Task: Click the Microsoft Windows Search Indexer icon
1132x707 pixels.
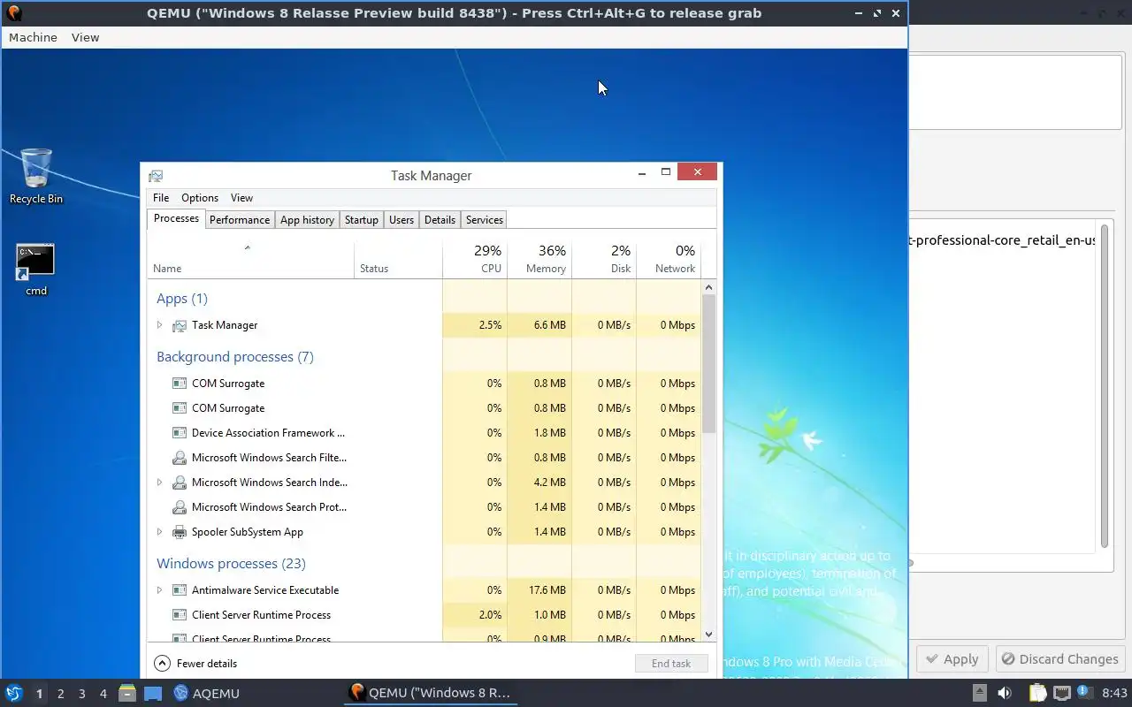Action: (x=179, y=483)
